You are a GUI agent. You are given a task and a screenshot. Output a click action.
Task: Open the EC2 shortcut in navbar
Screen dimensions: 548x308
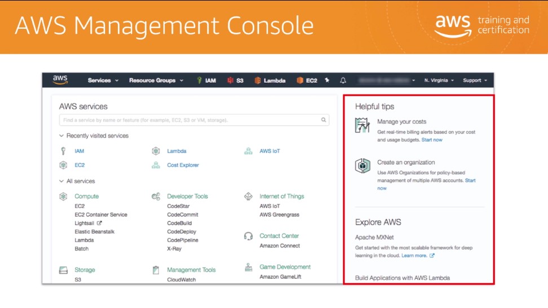307,81
